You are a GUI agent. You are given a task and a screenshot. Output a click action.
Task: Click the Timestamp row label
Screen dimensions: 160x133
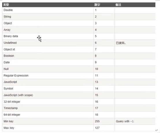click(11, 108)
